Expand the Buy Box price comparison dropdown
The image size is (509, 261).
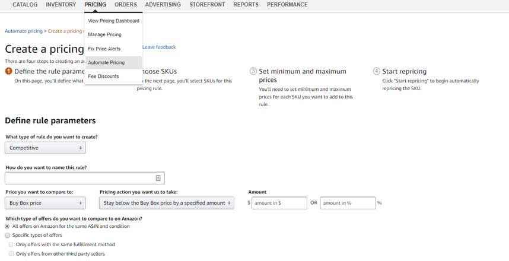[x=45, y=203]
